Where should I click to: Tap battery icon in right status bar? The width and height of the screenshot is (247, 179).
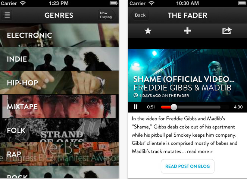242,3
